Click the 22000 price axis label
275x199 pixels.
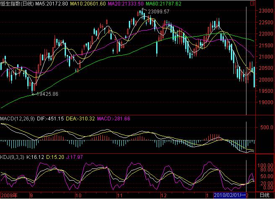pos(266,34)
